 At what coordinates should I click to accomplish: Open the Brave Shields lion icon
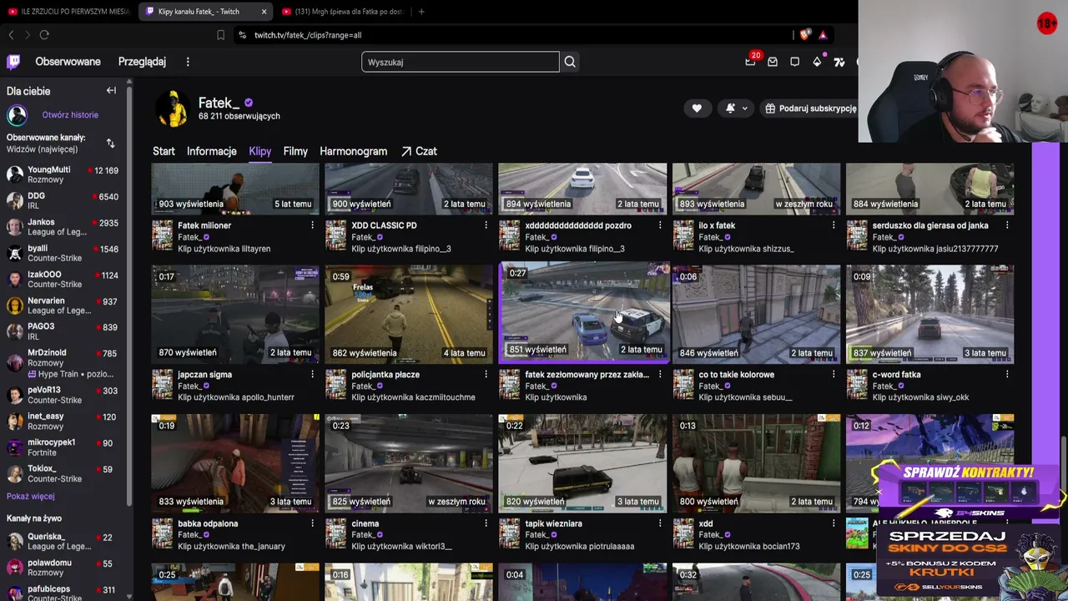point(804,35)
